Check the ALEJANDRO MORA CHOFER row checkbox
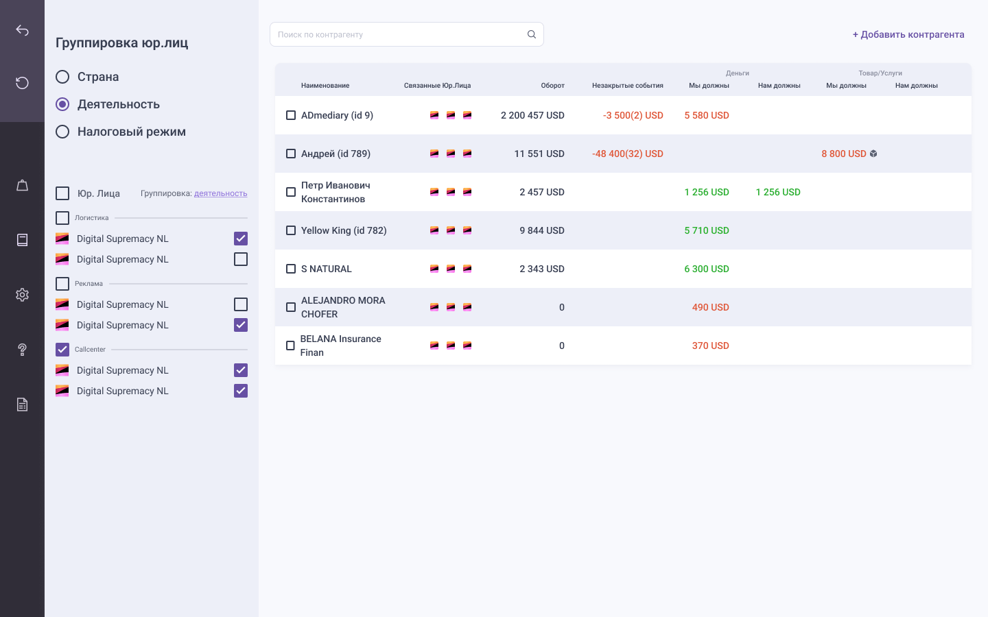988x617 pixels. 291,307
